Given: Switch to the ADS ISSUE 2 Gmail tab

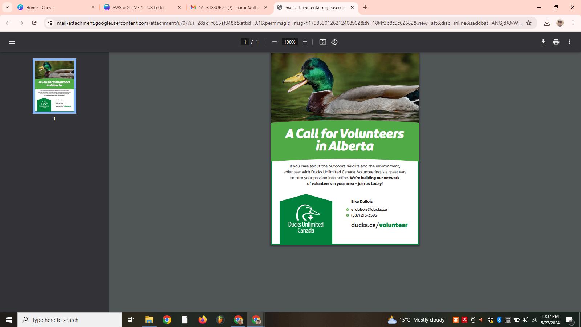Looking at the screenshot, I should 229,7.
